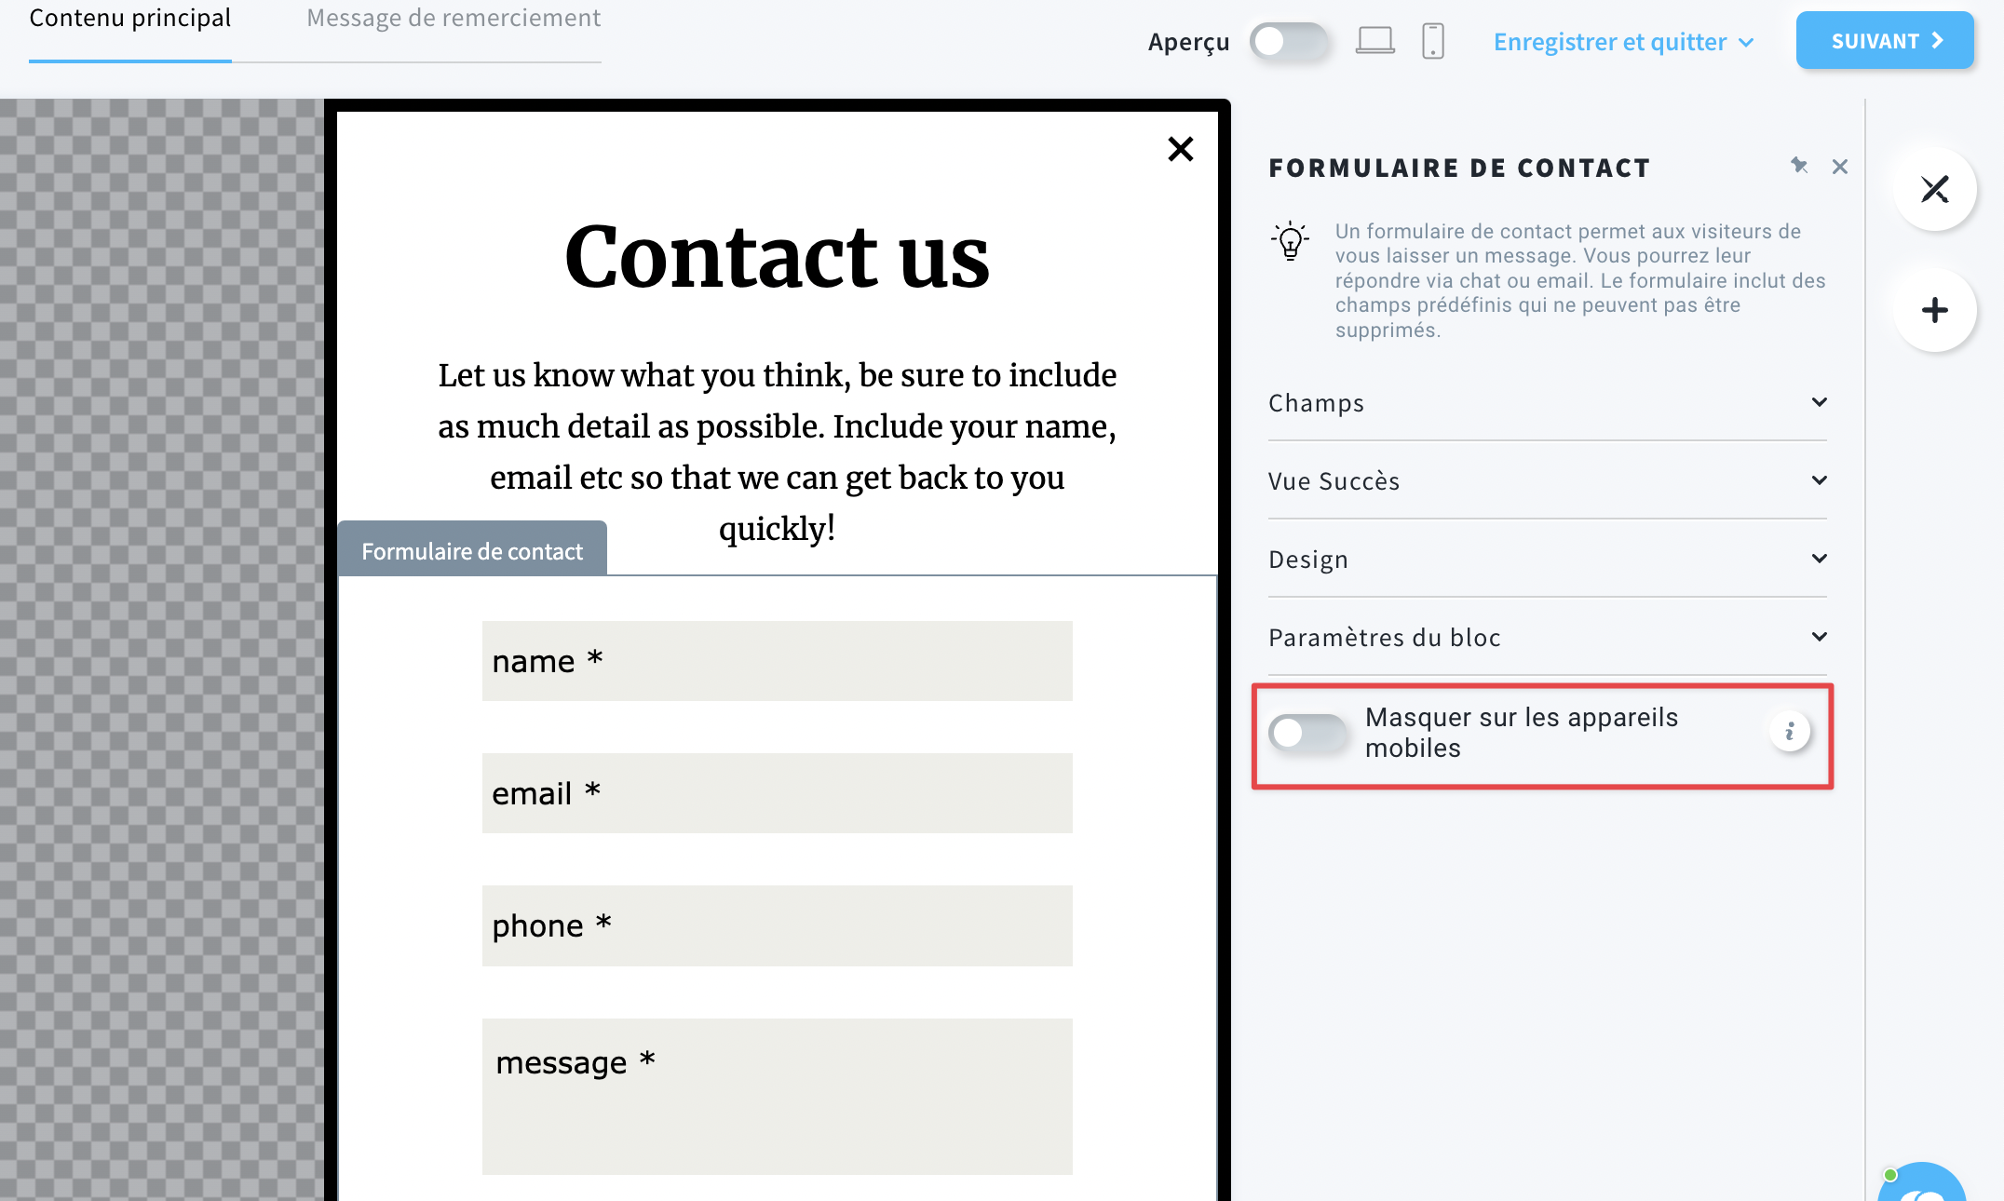Click the mobile preview icon

[1432, 38]
